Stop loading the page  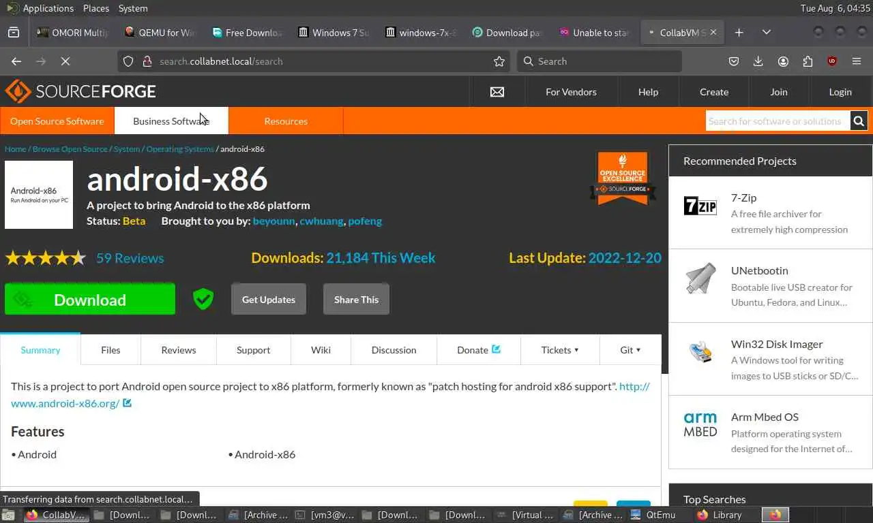[x=65, y=61]
